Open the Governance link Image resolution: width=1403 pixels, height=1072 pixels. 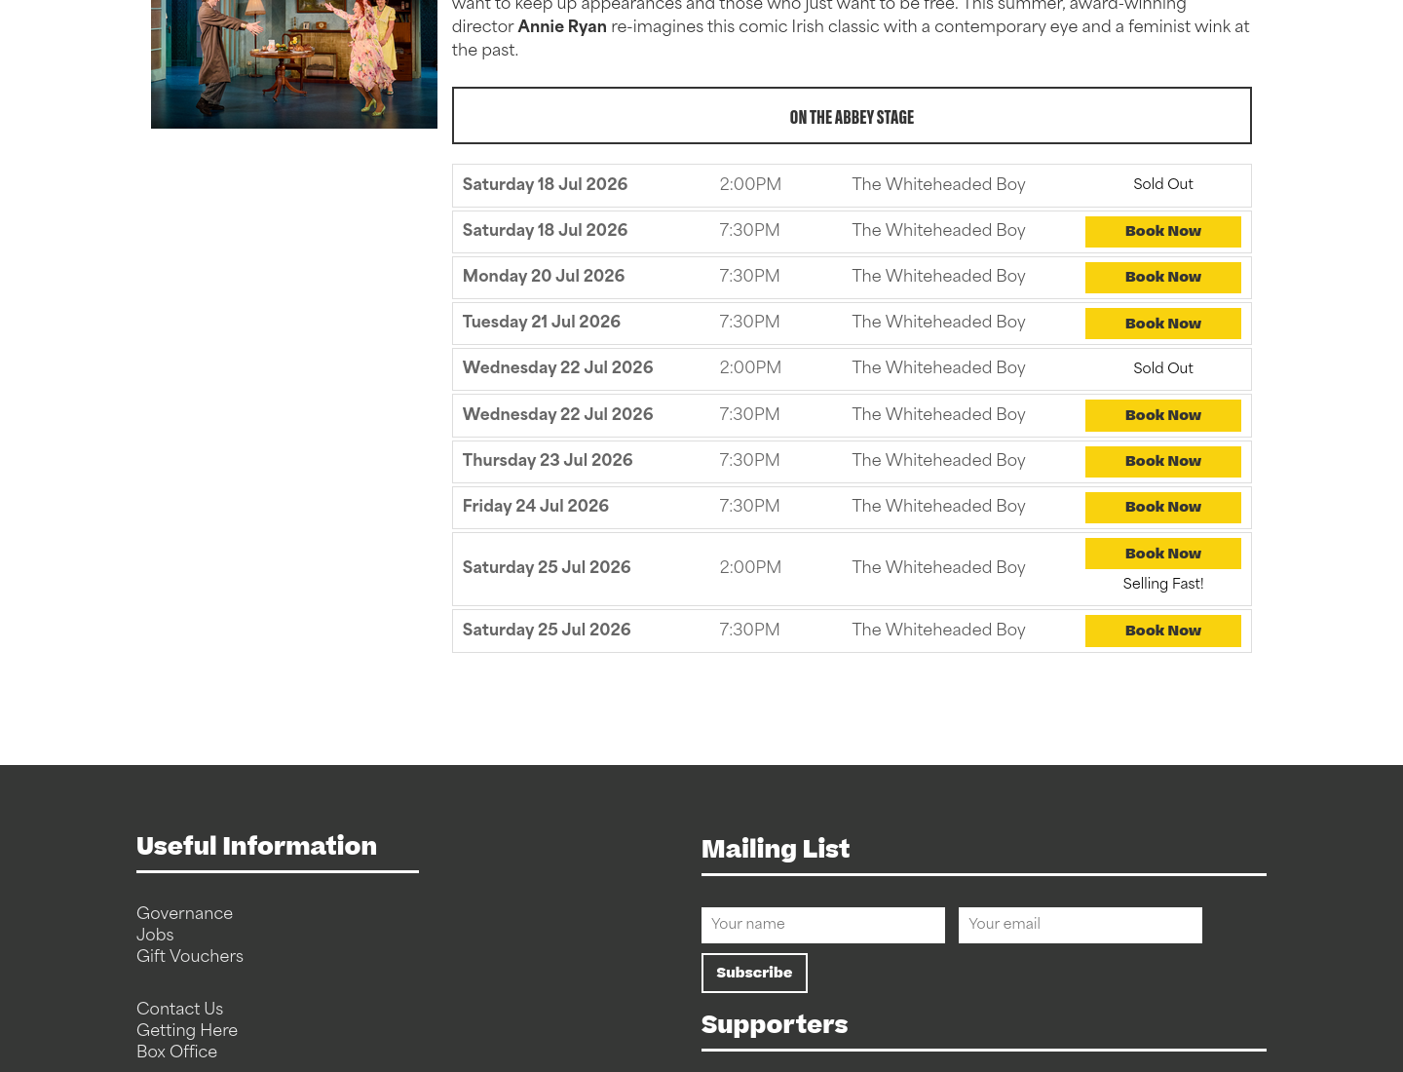point(184,913)
